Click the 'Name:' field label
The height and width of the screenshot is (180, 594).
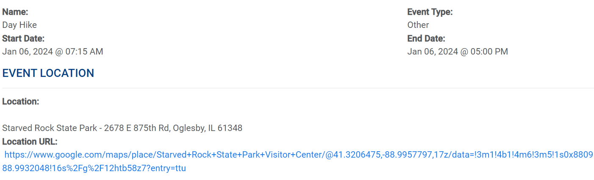(x=15, y=12)
